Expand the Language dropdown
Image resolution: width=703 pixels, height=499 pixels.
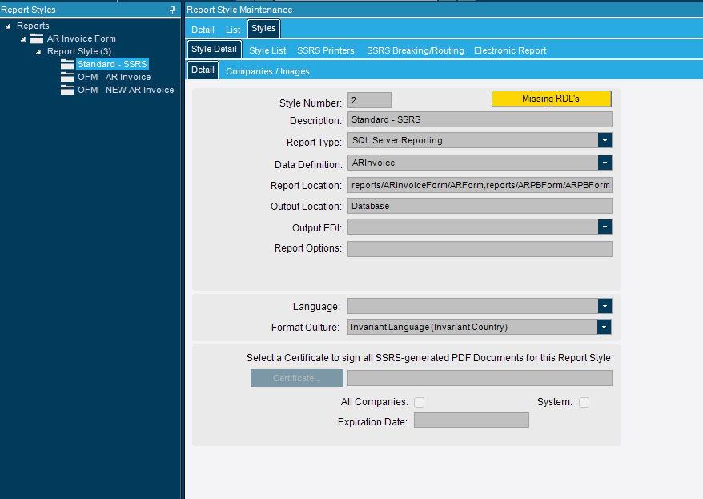coord(605,306)
